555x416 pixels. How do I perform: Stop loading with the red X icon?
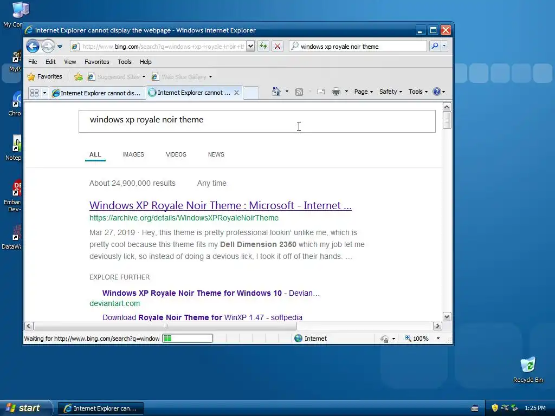(277, 47)
